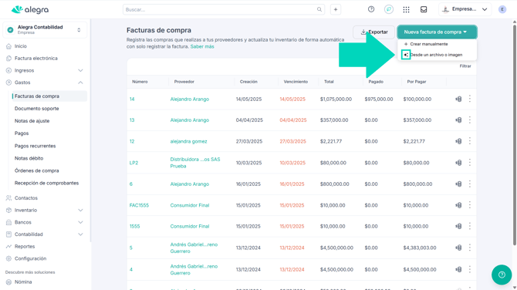Viewport: 517px width, 290px height.
Task: Open Pagos submenu item
Action: point(22,133)
